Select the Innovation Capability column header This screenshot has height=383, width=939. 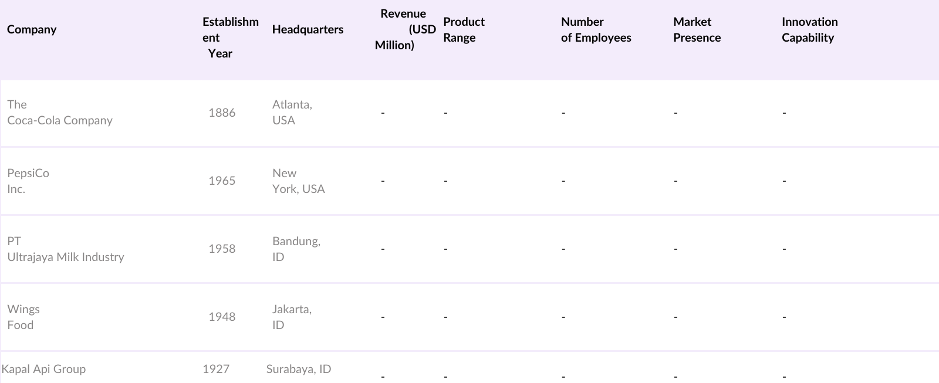pyautogui.click(x=809, y=29)
